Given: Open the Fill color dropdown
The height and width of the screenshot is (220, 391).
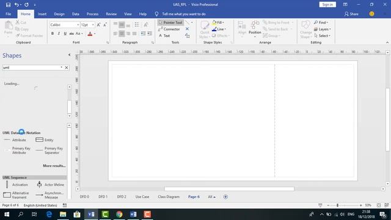Looking at the screenshot, I should [x=218, y=23].
